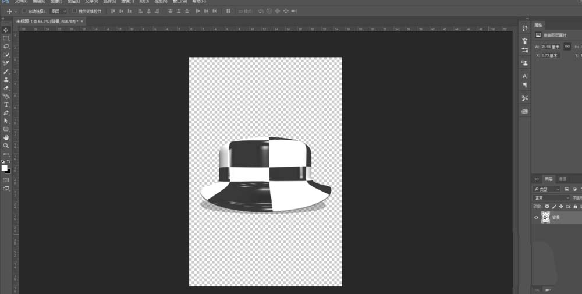Screen dimensions: 582x294
Task: Swap foreground and background colors
Action: pos(9,162)
